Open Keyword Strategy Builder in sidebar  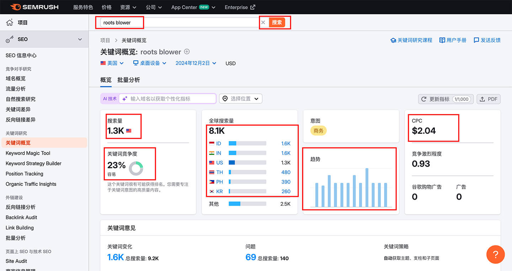pos(33,163)
